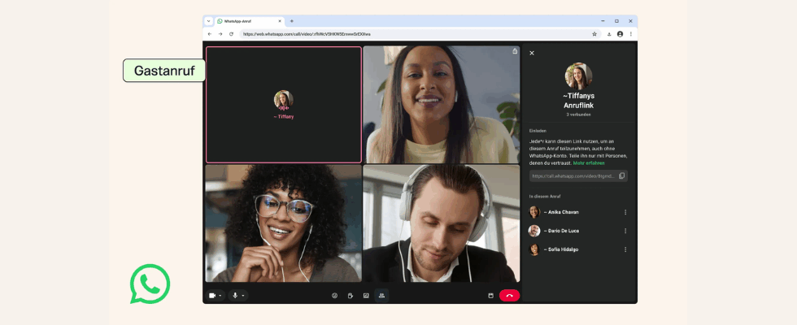End the call with the red button
The width and height of the screenshot is (797, 325).
[x=509, y=296]
